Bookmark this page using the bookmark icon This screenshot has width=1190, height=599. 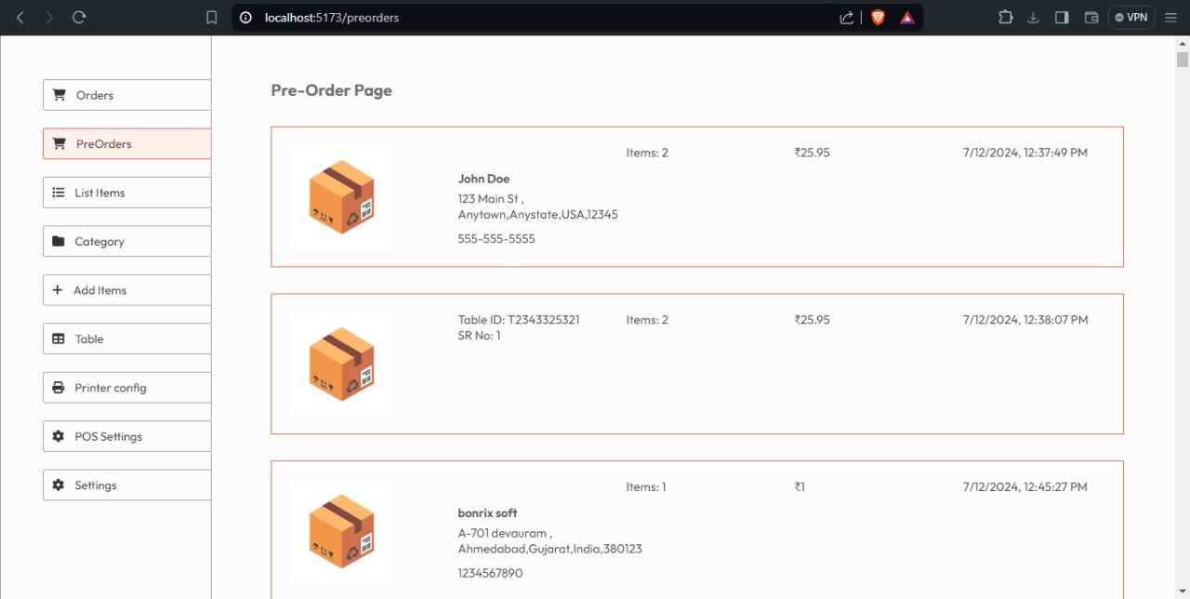pyautogui.click(x=212, y=18)
